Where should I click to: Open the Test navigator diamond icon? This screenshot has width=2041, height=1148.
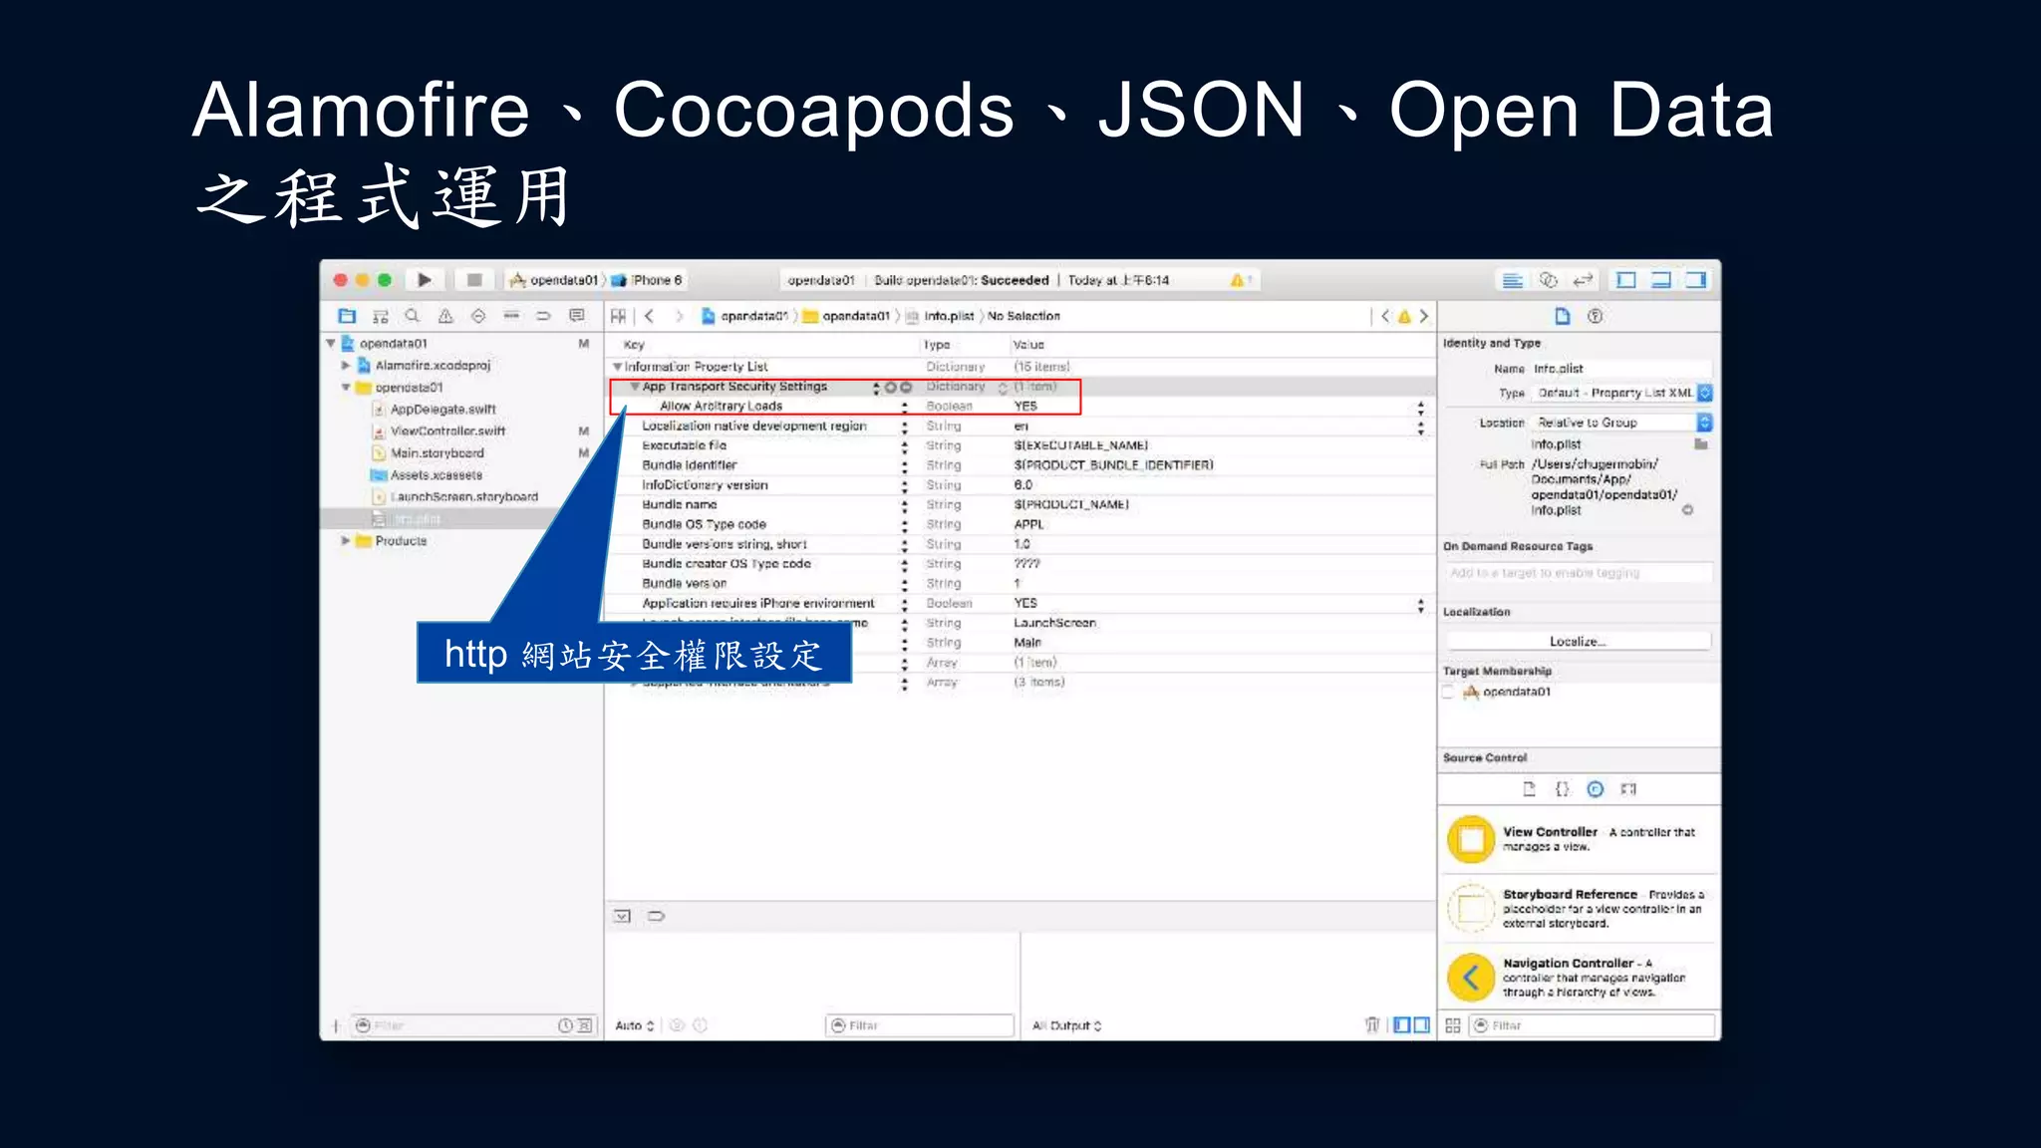tap(478, 316)
